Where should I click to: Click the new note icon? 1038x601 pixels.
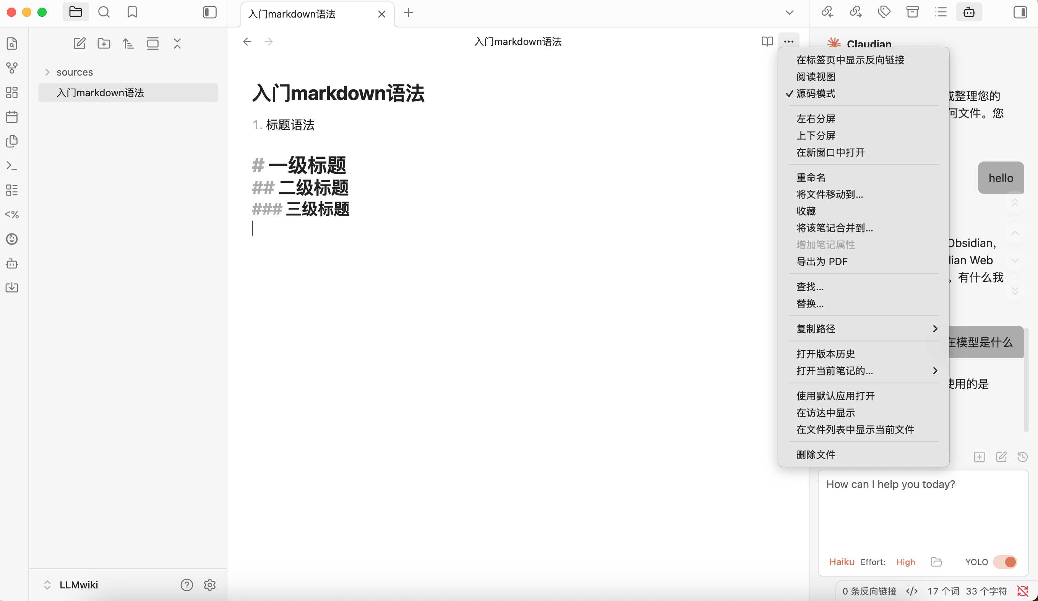79,43
